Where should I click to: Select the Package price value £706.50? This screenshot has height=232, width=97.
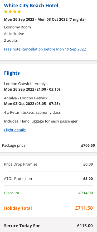coord(88,145)
